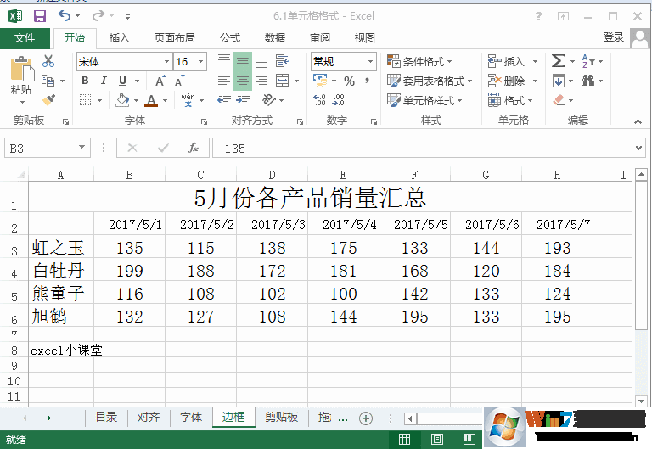Select the Format Painter brush

click(x=48, y=100)
